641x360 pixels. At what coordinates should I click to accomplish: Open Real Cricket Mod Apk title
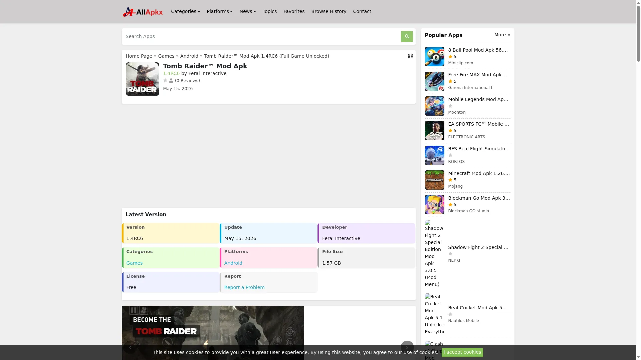pyautogui.click(x=478, y=308)
